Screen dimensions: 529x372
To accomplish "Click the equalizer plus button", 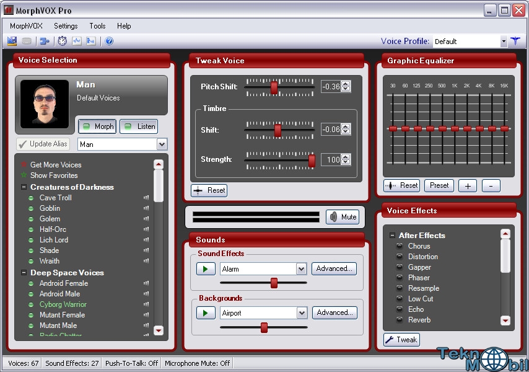I will click(x=468, y=185).
